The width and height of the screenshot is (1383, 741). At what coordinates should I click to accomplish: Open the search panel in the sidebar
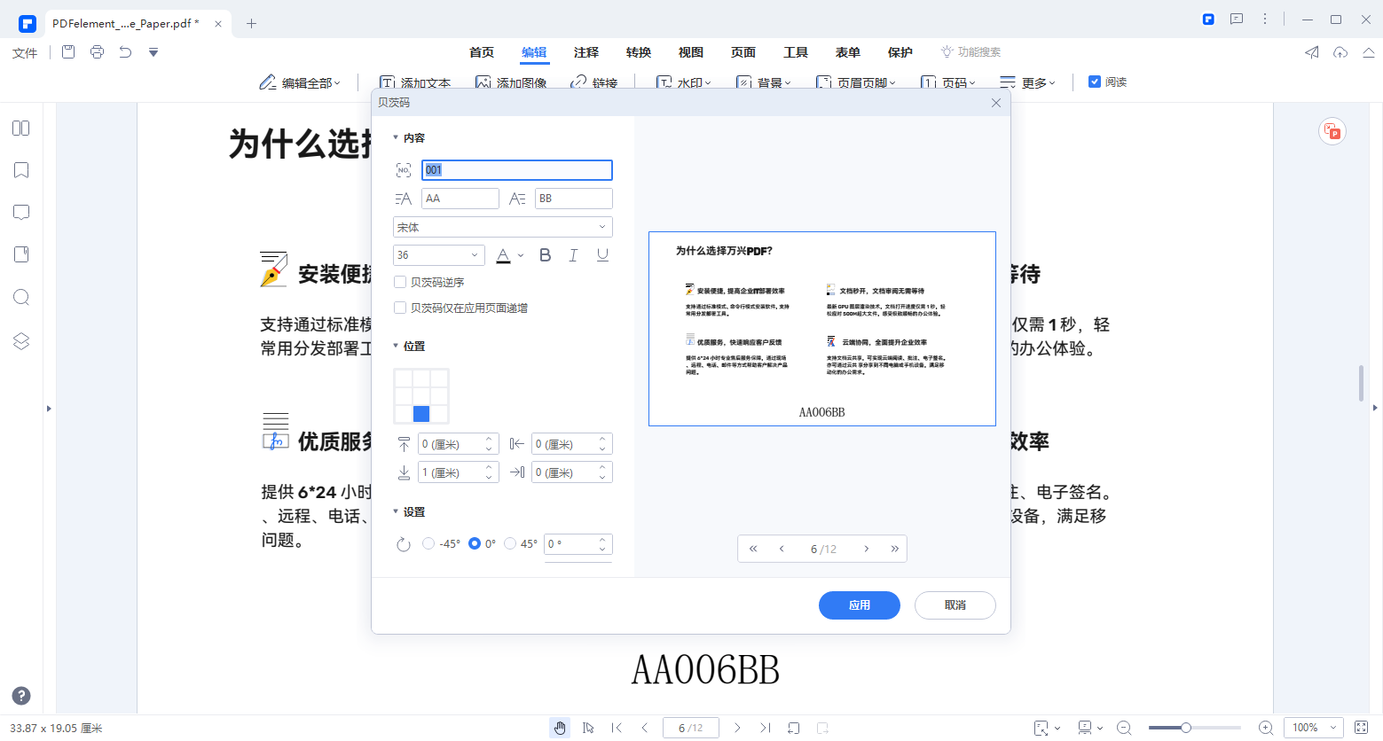pyautogui.click(x=21, y=297)
